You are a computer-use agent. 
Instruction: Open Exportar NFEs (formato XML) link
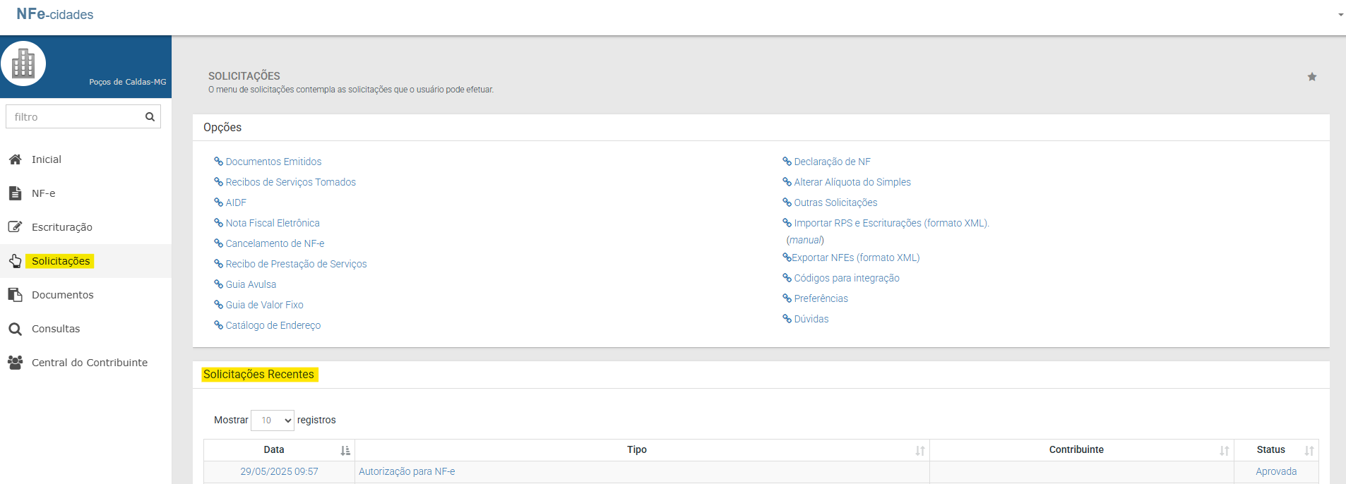point(855,258)
